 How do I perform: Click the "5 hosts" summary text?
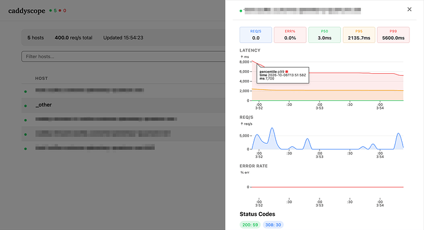36,38
